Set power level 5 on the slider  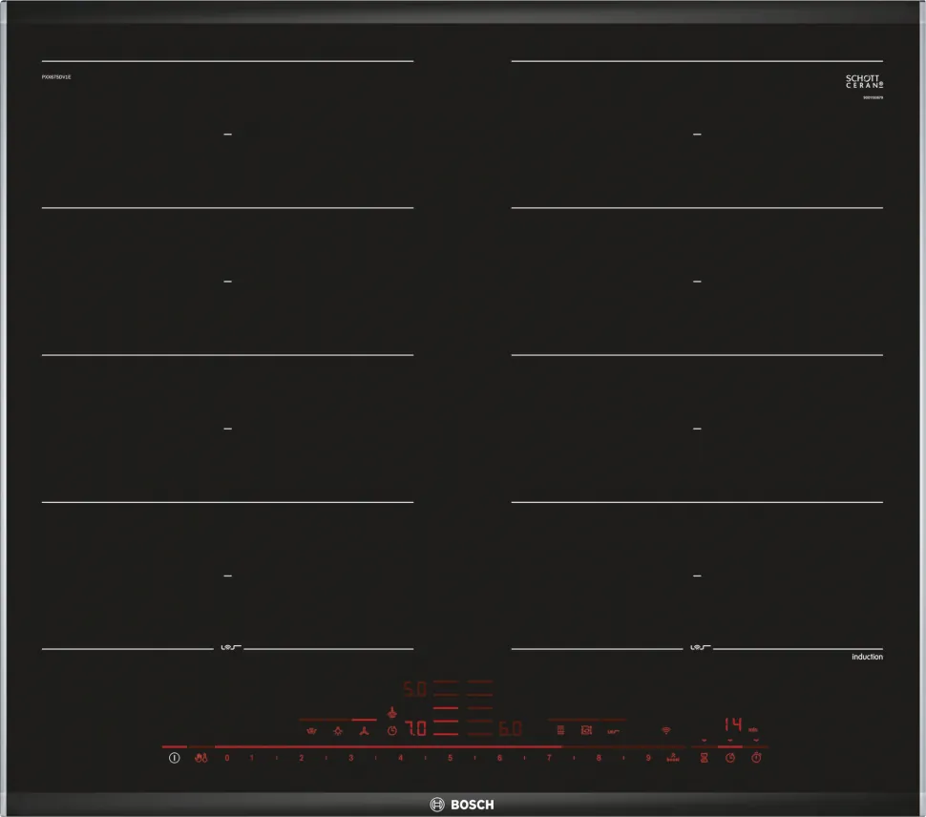click(x=450, y=758)
